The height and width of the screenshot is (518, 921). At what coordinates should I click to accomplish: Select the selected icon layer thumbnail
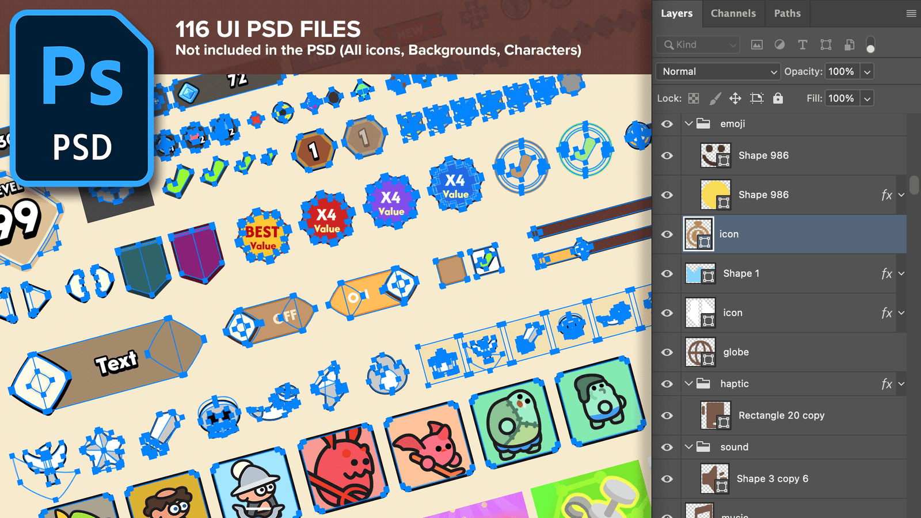click(699, 234)
